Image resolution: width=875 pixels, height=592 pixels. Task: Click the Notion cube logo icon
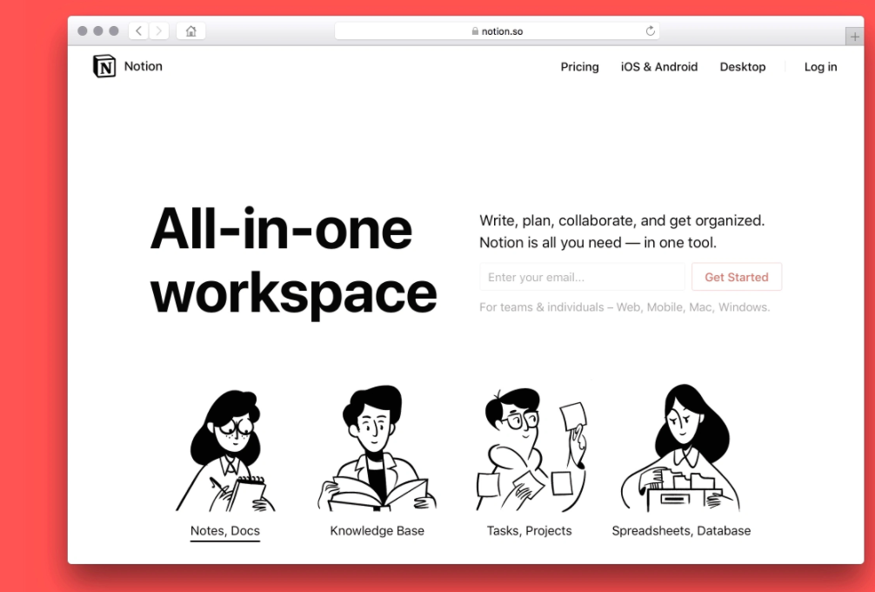pos(104,66)
